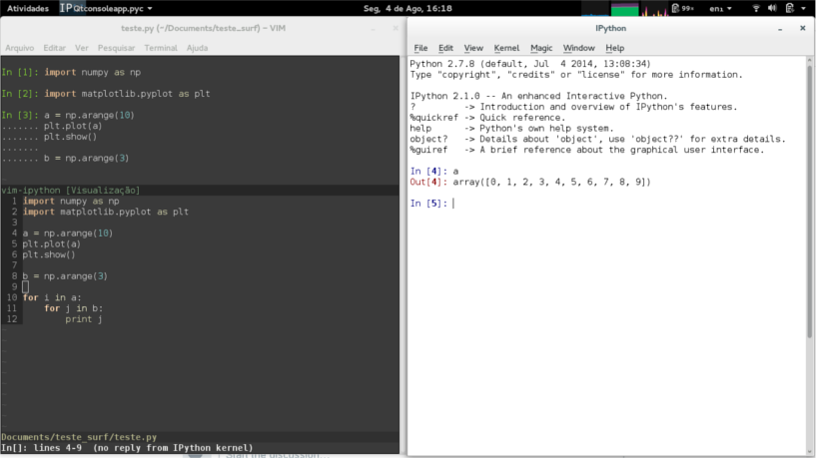This screenshot has height=458, width=816.
Task: Click the 'print j' line in VIM
Action: 84,319
